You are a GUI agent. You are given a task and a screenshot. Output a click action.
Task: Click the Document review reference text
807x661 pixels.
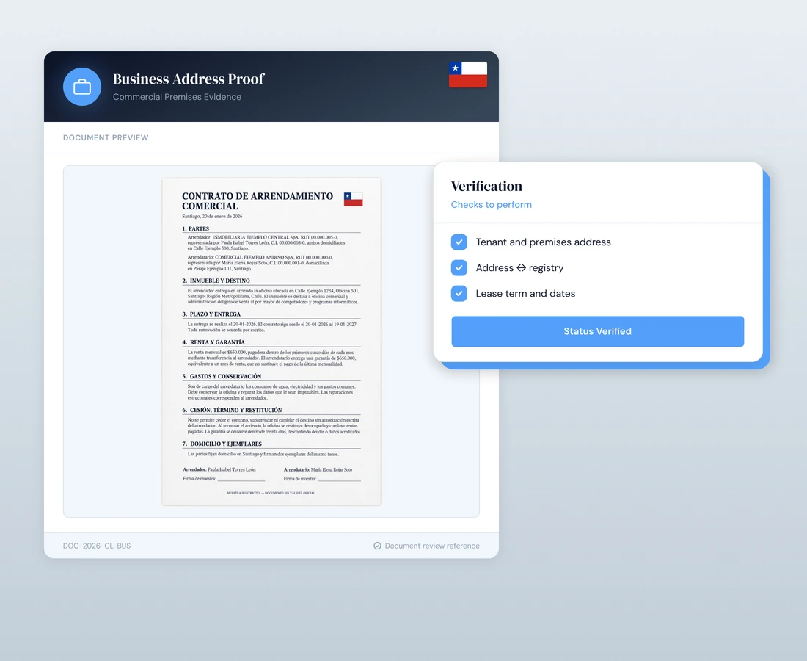(x=432, y=546)
